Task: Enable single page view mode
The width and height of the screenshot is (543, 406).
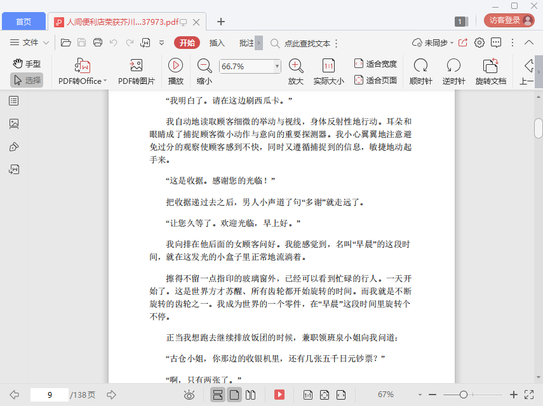Action: coord(234,395)
